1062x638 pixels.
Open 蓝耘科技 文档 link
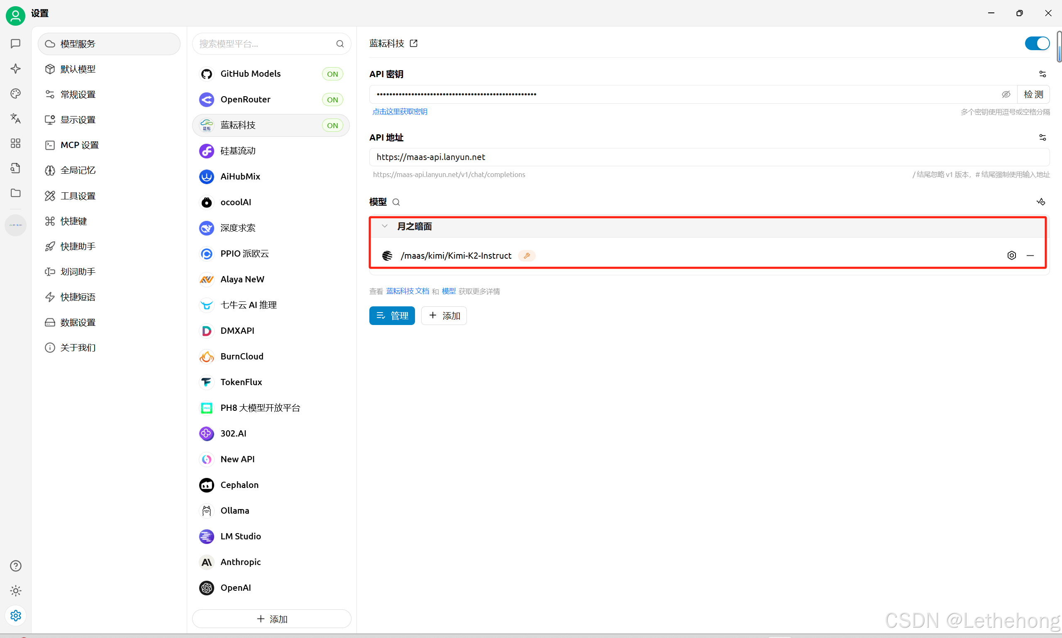coord(408,291)
